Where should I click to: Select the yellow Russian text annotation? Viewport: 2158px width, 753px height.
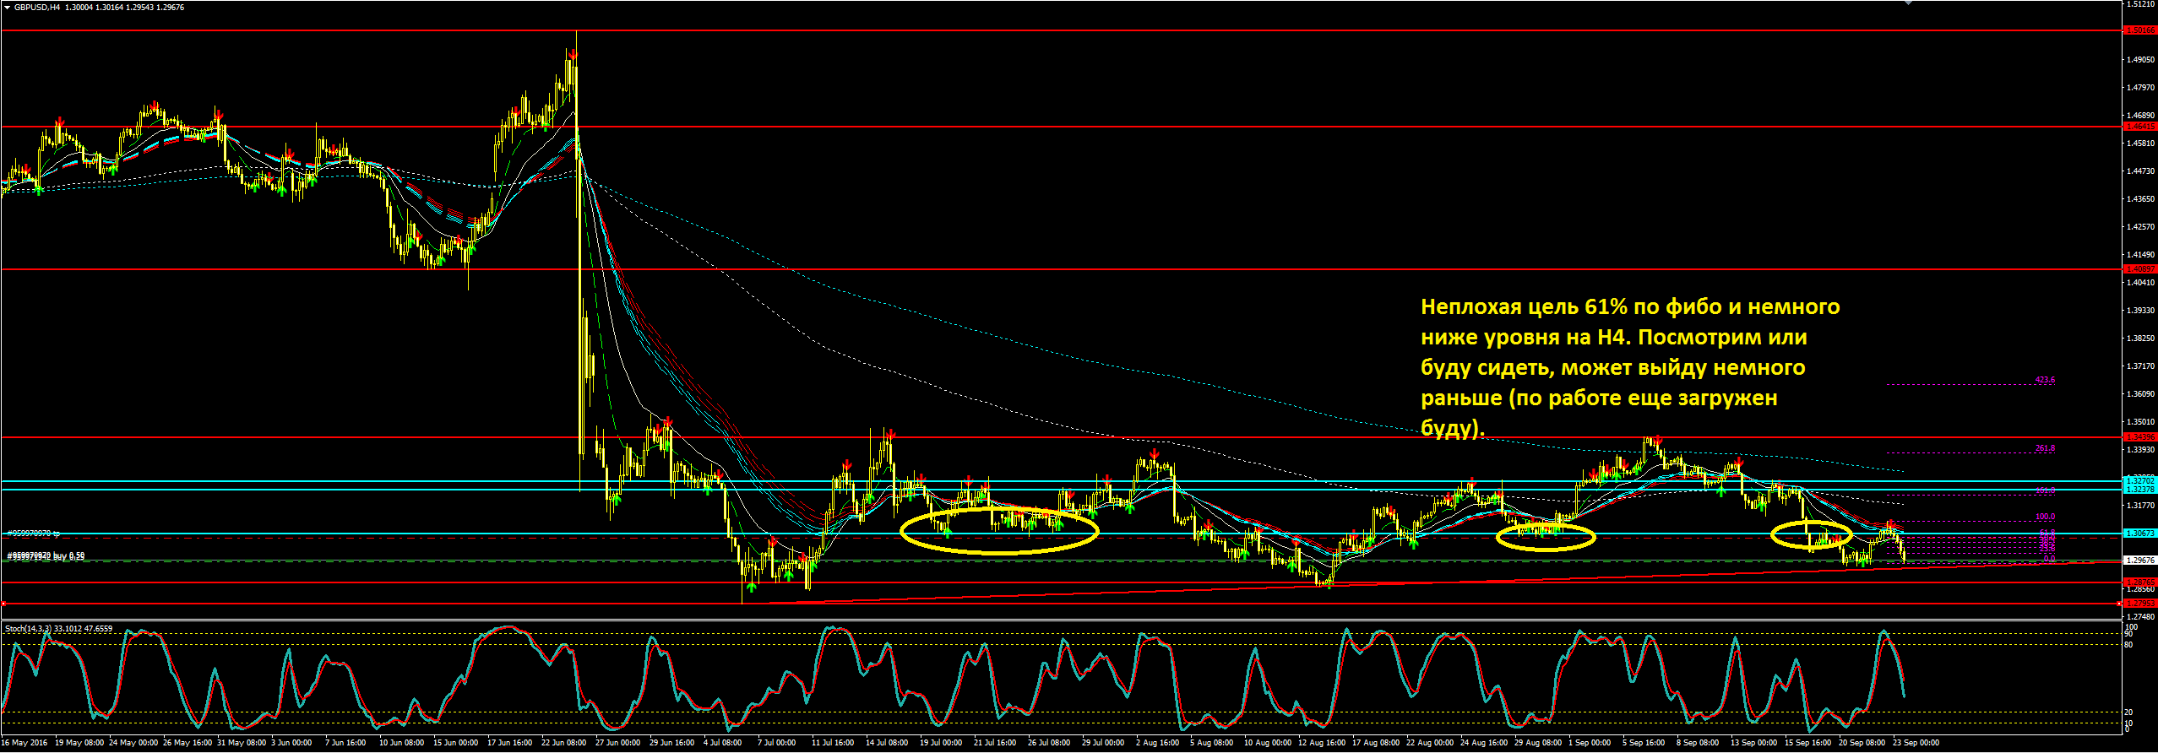point(1630,367)
